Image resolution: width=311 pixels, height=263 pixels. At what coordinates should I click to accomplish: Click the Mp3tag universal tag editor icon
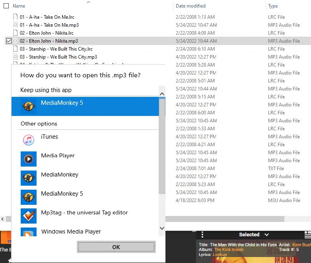(28, 216)
